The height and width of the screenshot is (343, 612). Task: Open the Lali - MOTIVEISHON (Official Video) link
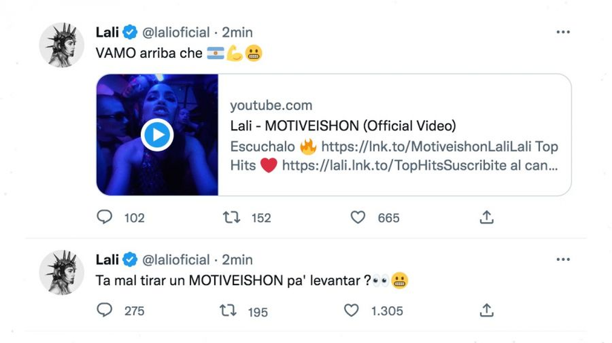(343, 125)
